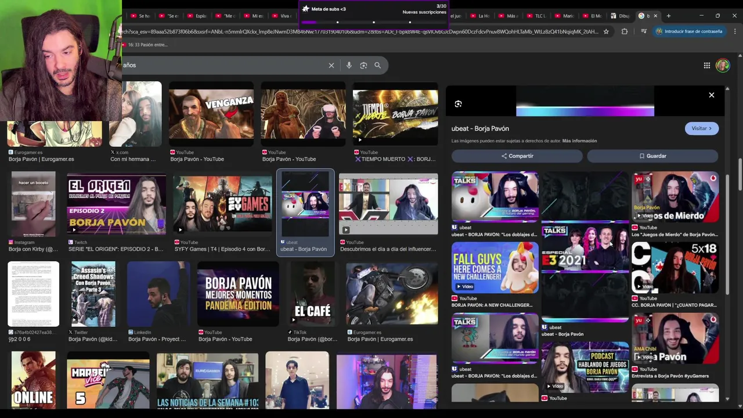Click Introducir frase de contraseña button
The height and width of the screenshot is (418, 743).
click(689, 31)
